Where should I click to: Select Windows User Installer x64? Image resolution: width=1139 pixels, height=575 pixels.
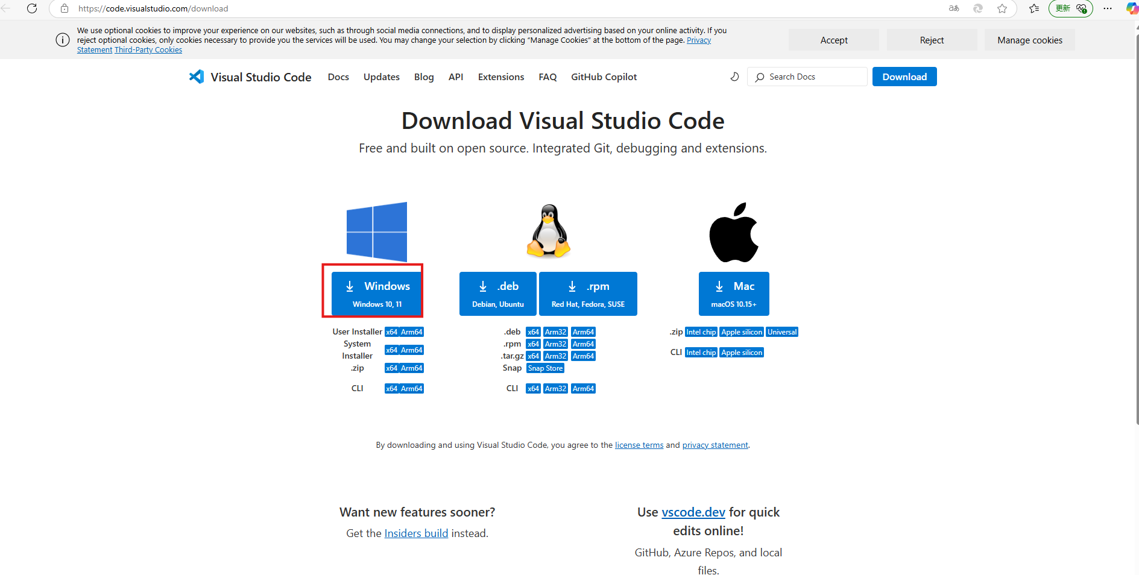point(392,332)
